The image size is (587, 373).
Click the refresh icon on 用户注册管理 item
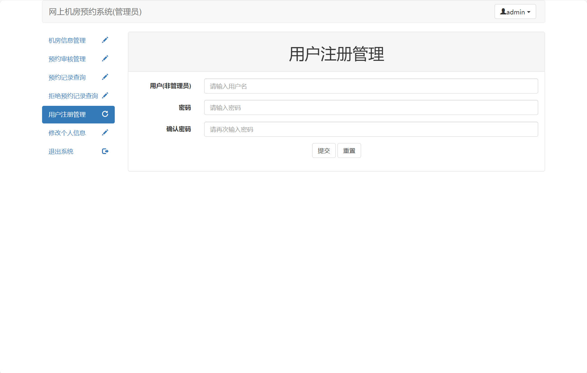[x=105, y=114]
